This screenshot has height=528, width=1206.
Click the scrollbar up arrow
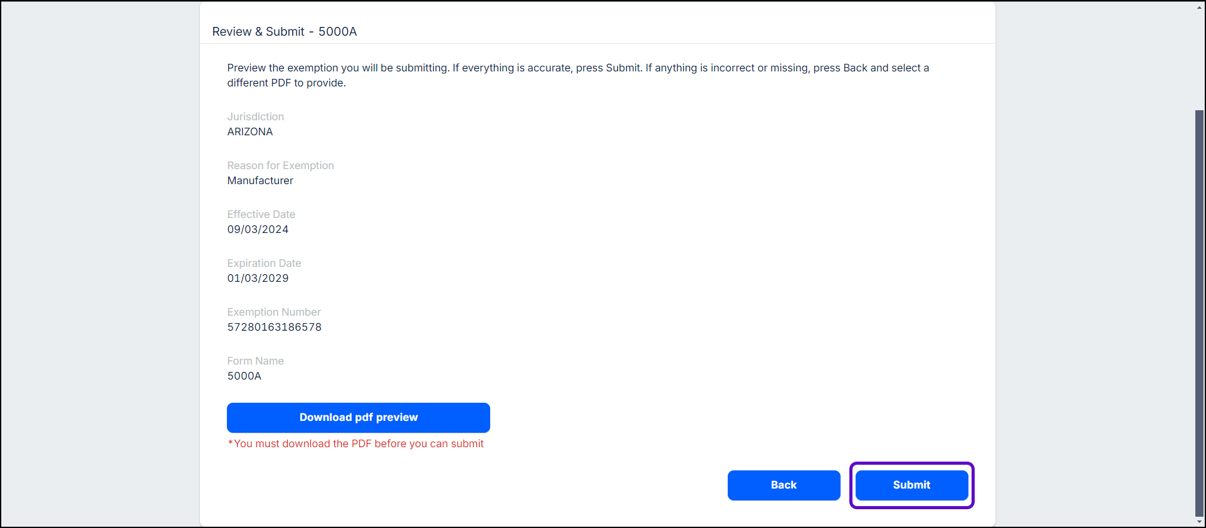[1199, 6]
